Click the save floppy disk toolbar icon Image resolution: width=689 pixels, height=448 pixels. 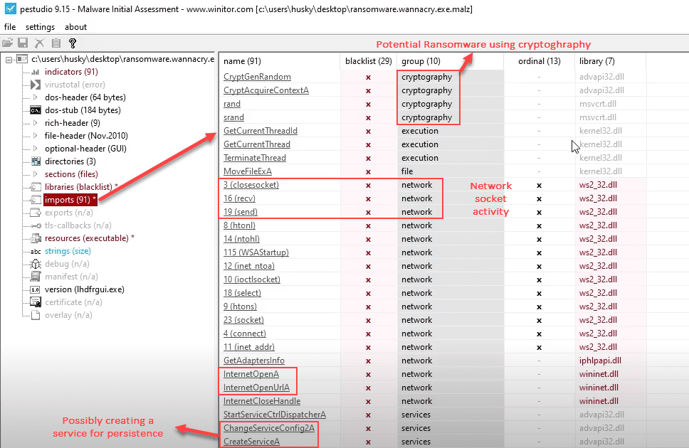click(x=23, y=43)
